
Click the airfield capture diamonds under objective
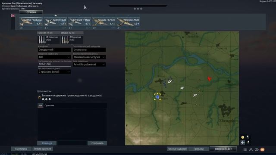point(46,99)
